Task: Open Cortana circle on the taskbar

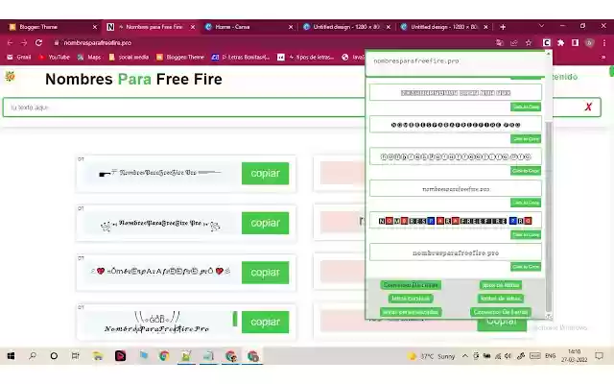Action: pyautogui.click(x=54, y=356)
